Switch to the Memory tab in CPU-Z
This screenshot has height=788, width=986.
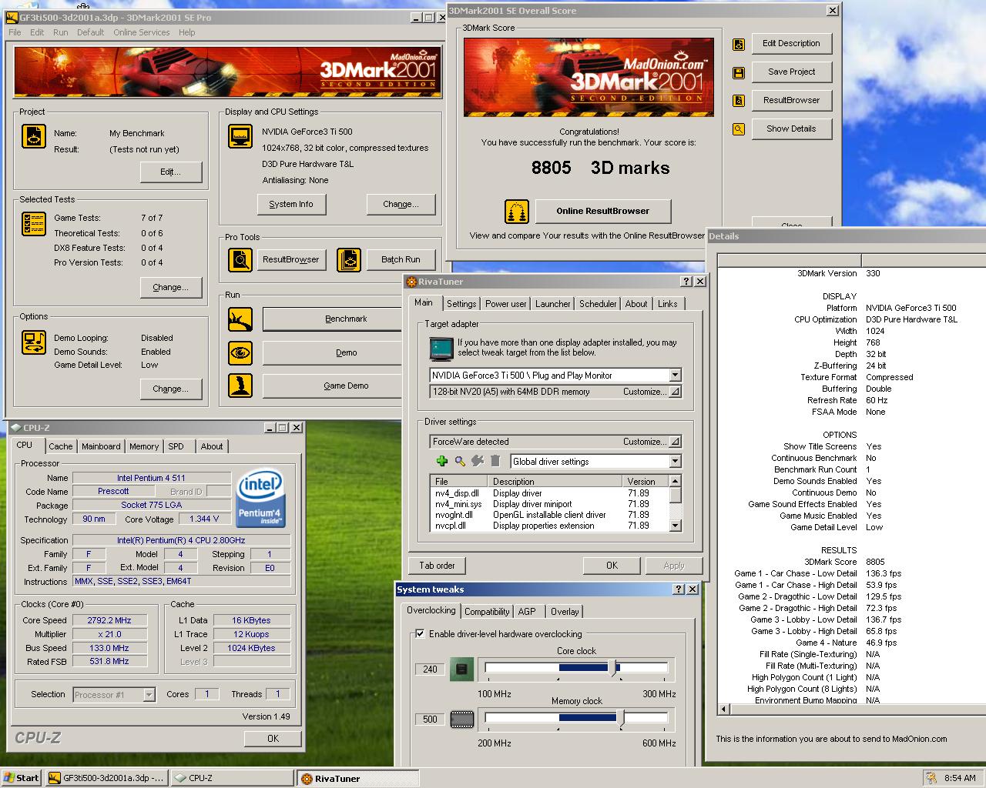coord(144,446)
